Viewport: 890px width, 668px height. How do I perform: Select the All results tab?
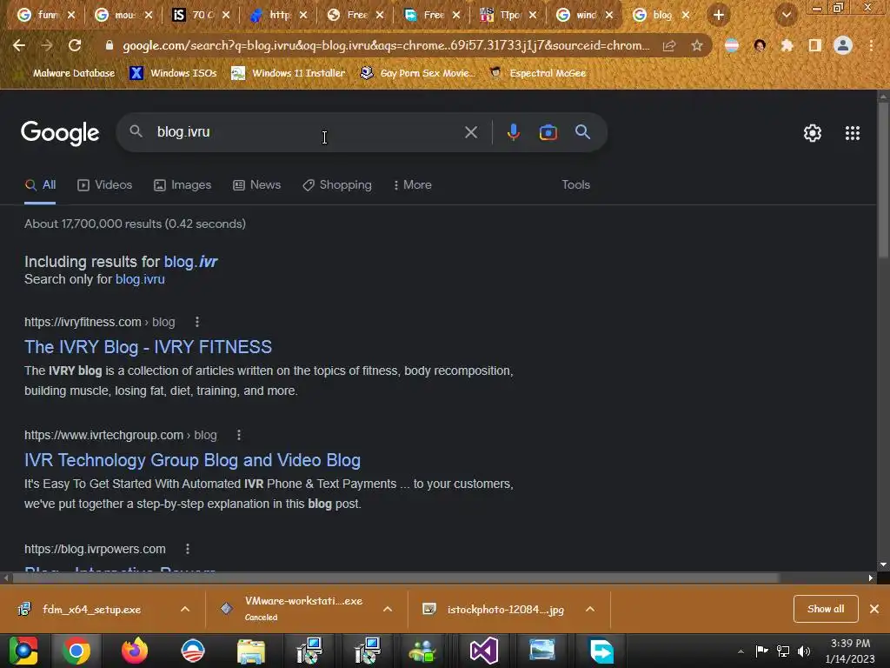[40, 185]
